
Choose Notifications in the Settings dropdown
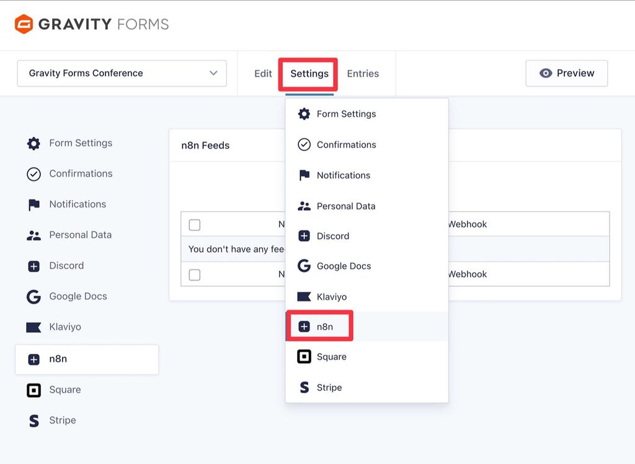pyautogui.click(x=367, y=175)
